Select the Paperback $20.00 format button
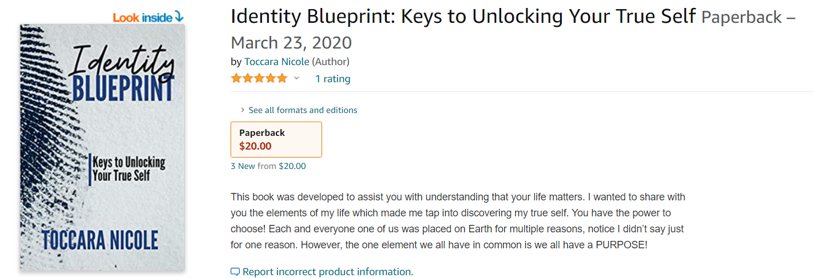This screenshot has height=278, width=813. pos(276,139)
